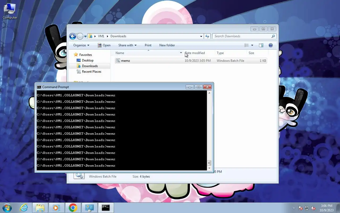The image size is (340, 213).
Task: Maximize the Command Prompt window
Action: pyautogui.click(x=198, y=87)
